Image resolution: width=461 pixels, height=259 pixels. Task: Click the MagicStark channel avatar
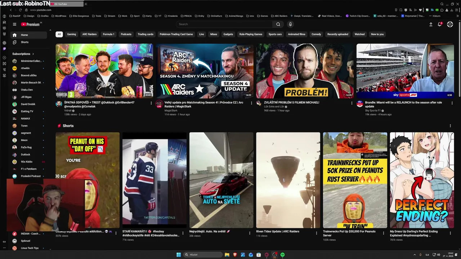159,104
